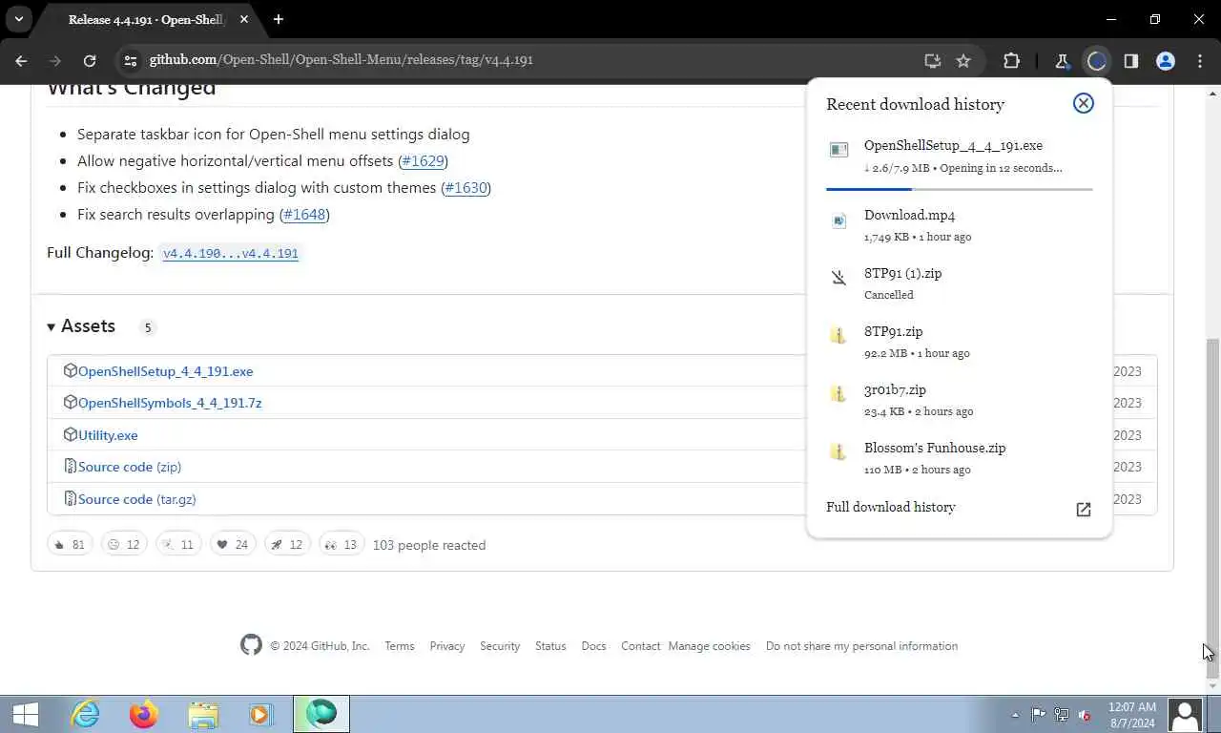1221x733 pixels.
Task: Open the Status footer link
Action: (x=550, y=646)
